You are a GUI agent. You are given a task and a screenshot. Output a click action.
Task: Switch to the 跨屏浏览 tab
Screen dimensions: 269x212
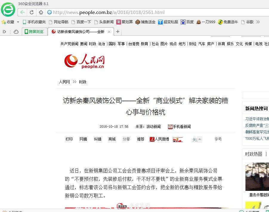[35, 32]
